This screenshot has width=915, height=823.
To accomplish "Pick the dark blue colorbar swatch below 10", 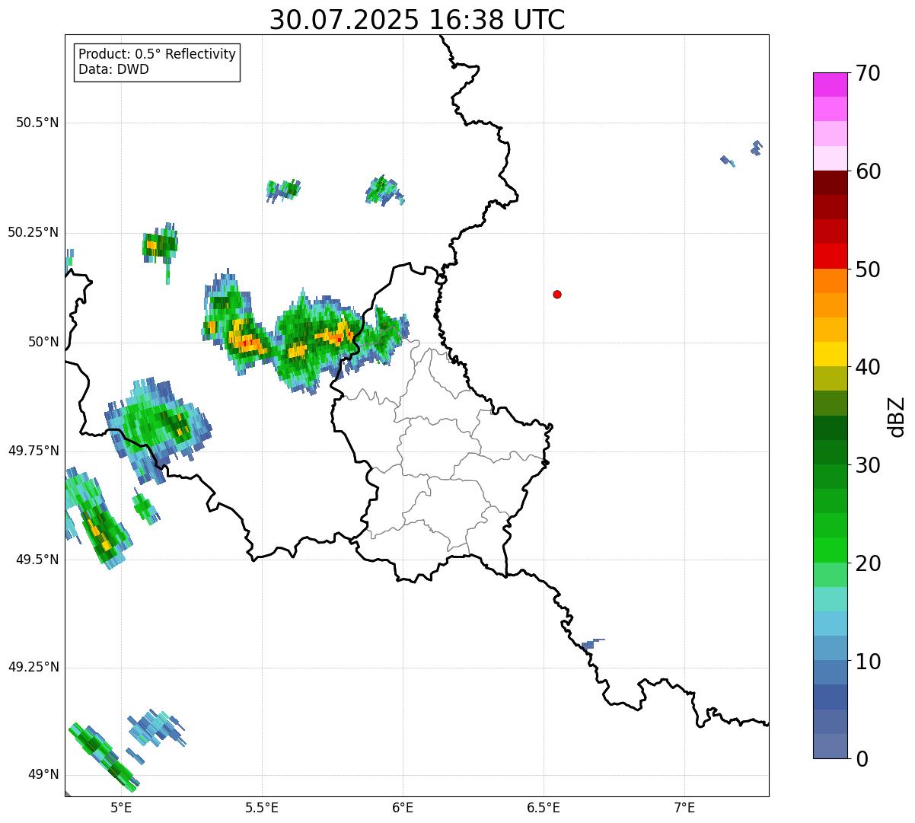I will [830, 697].
